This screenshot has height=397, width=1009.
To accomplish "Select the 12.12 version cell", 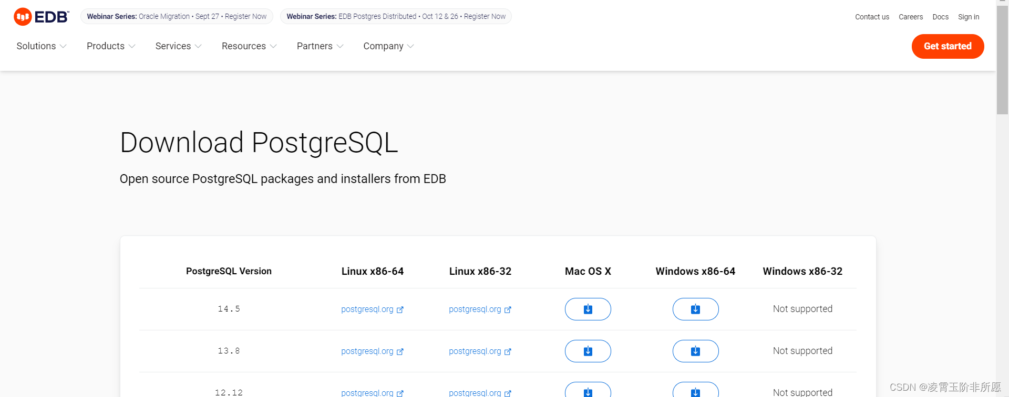I will point(229,392).
